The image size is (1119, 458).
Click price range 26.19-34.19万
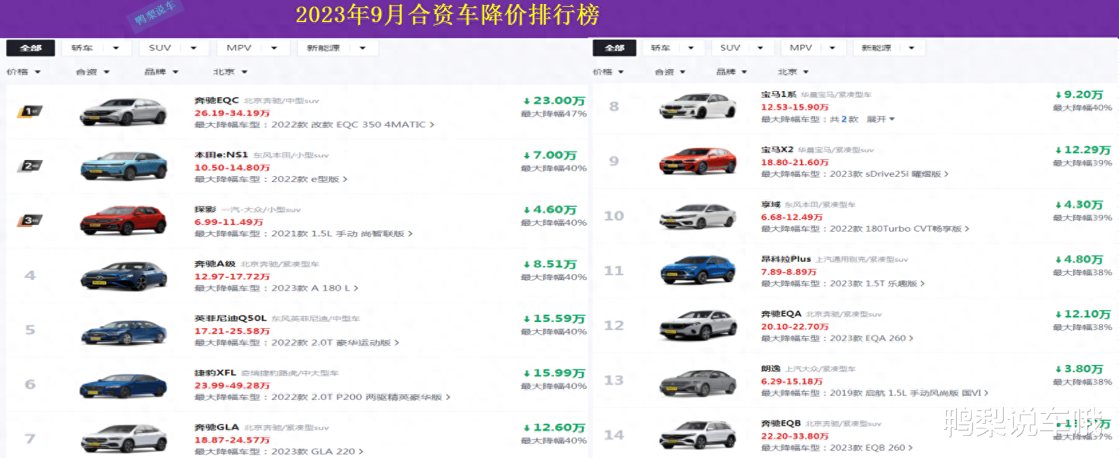tap(232, 113)
